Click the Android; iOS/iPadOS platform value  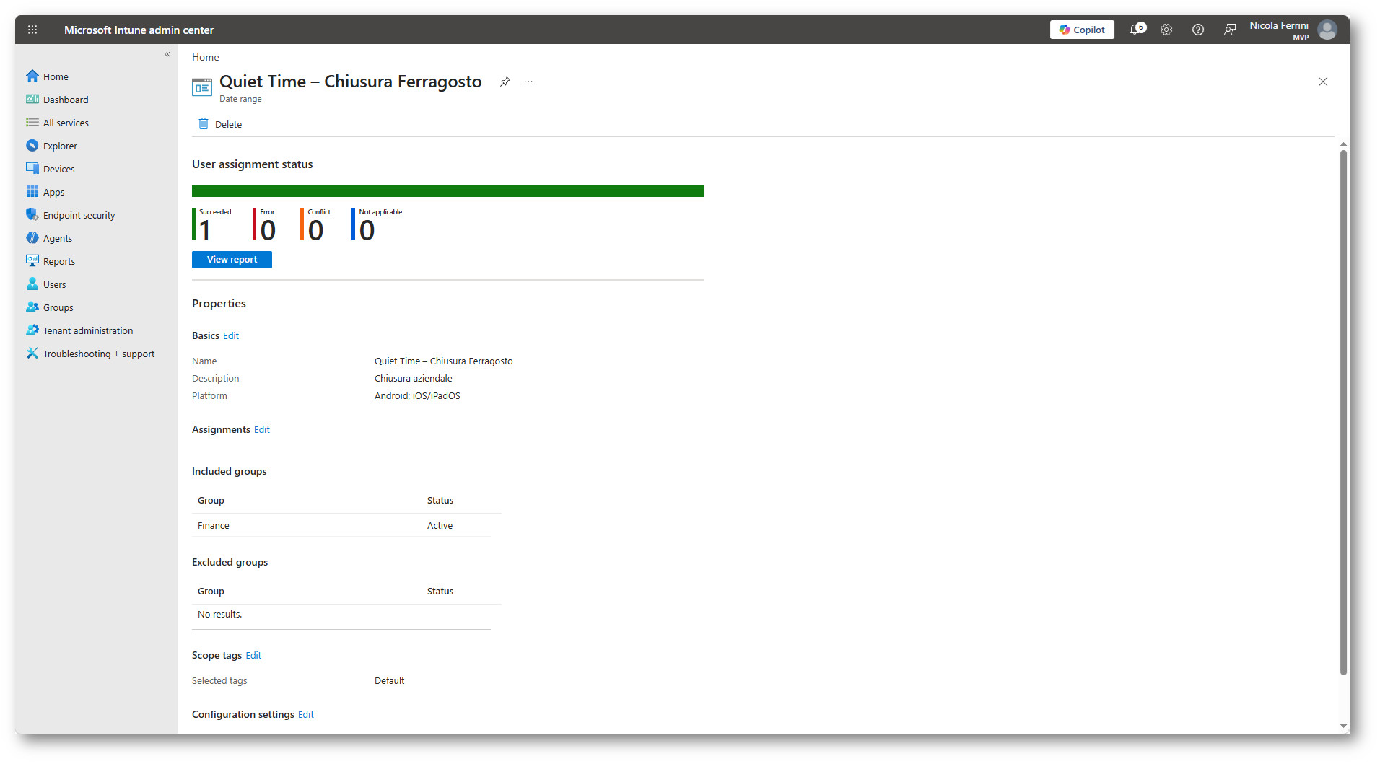(417, 396)
